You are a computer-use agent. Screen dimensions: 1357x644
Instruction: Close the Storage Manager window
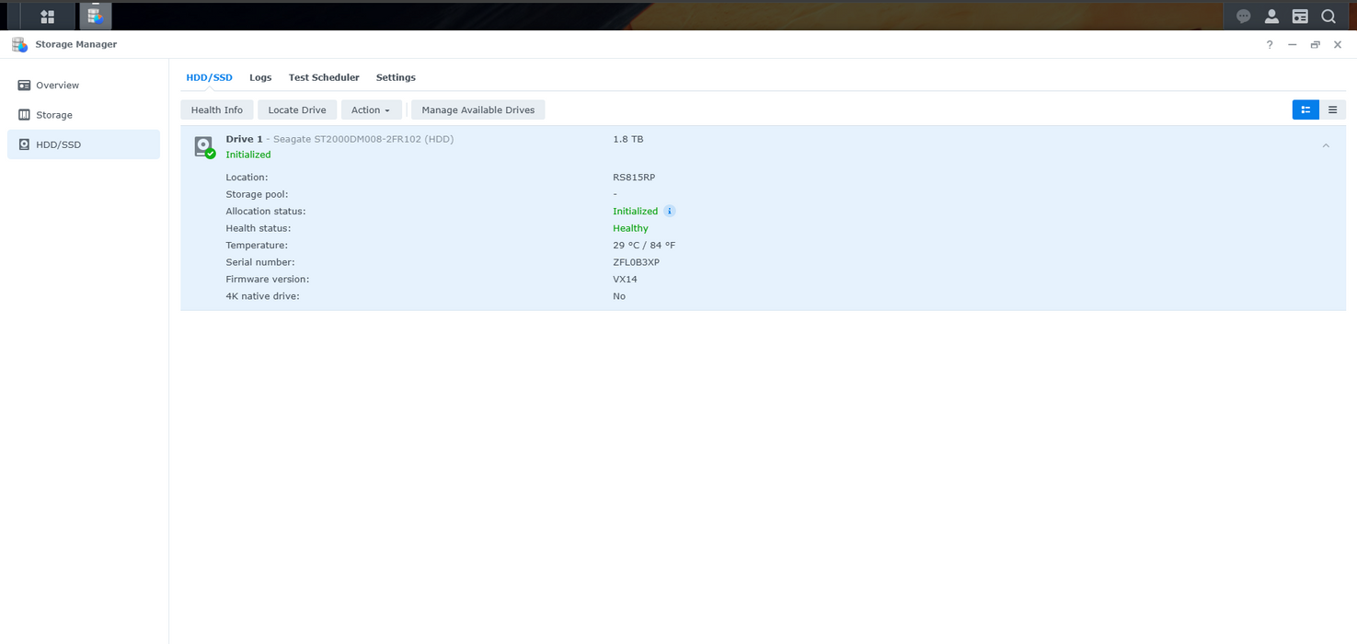1338,44
